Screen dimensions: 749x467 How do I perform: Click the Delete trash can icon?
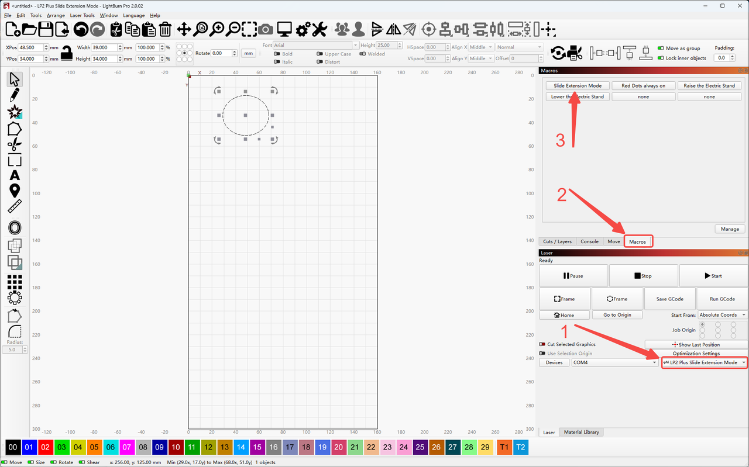165,29
